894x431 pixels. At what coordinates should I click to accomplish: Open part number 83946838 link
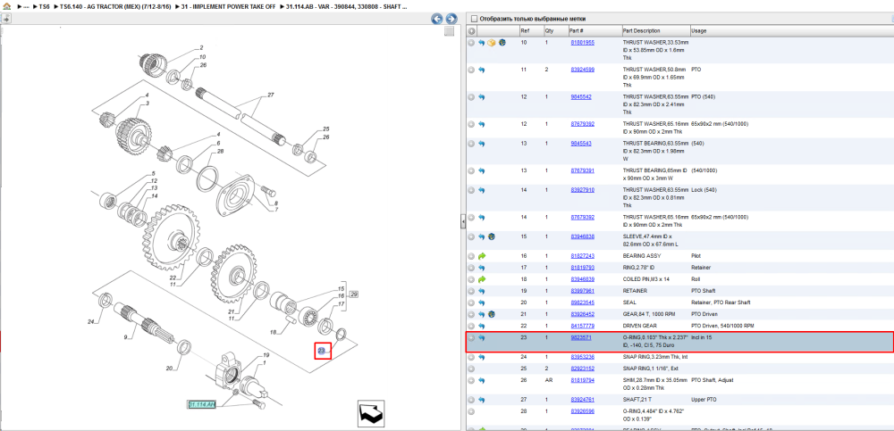(583, 236)
